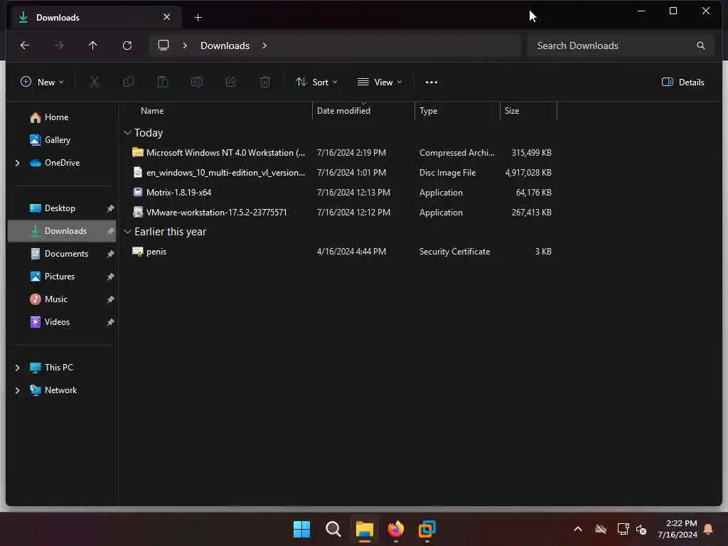Collapse the Earlier this year group
The width and height of the screenshot is (728, 546).
[x=128, y=232]
